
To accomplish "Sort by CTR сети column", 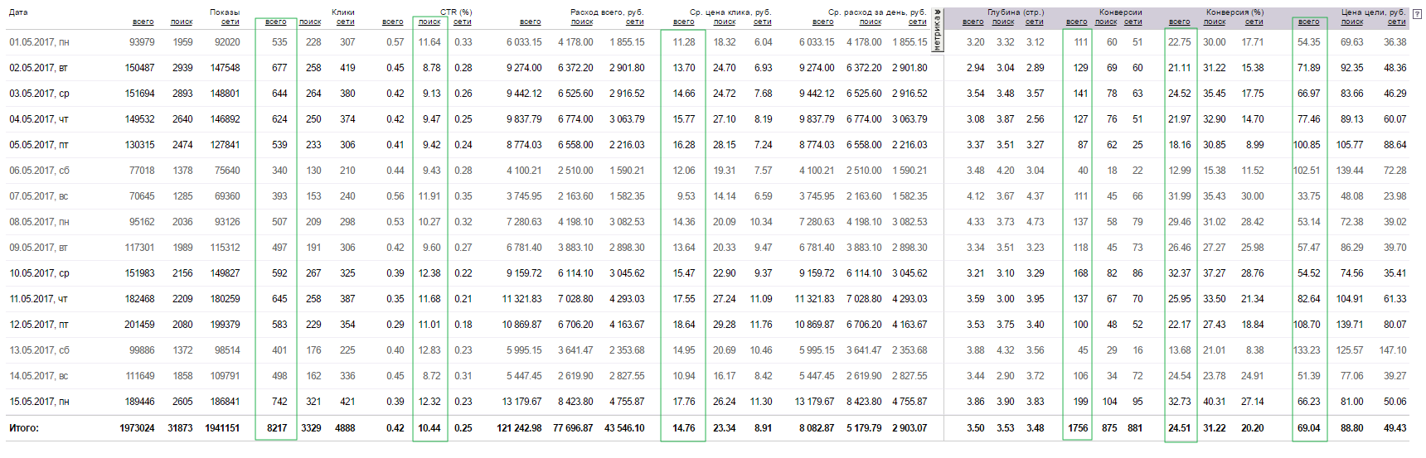I will pos(463,22).
